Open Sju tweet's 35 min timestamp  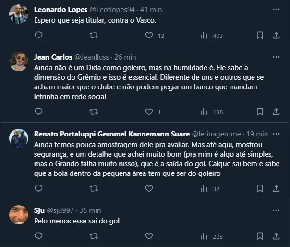pos(90,210)
